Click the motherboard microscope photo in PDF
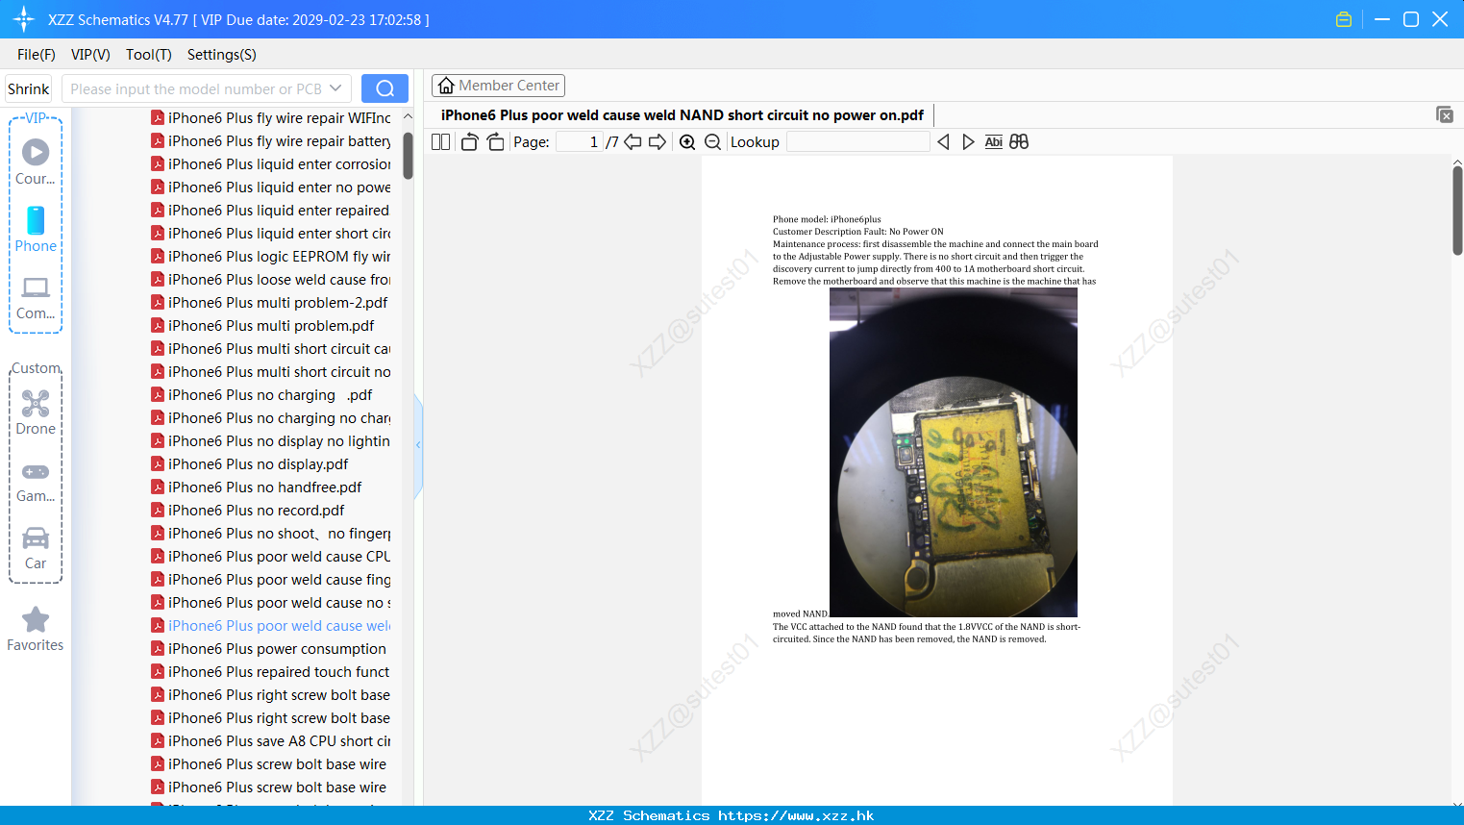The image size is (1464, 825). pyautogui.click(x=954, y=452)
